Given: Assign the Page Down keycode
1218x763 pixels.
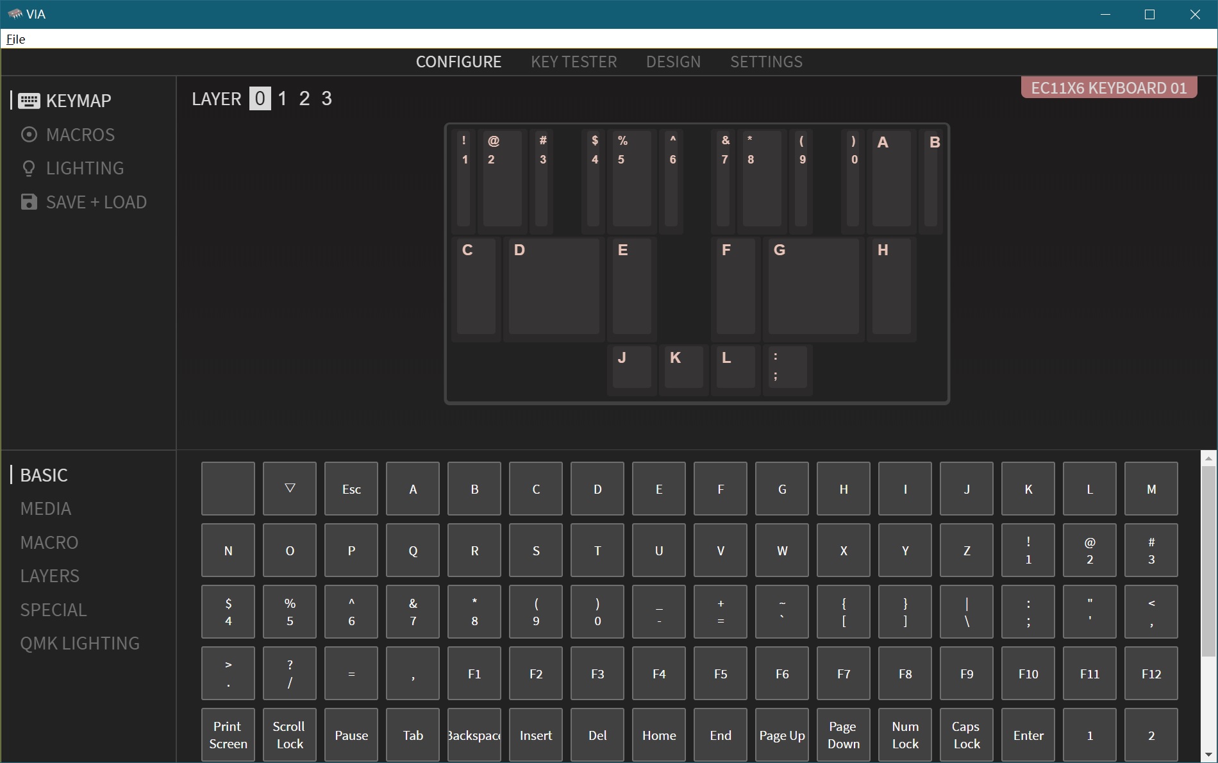Looking at the screenshot, I should [x=844, y=735].
